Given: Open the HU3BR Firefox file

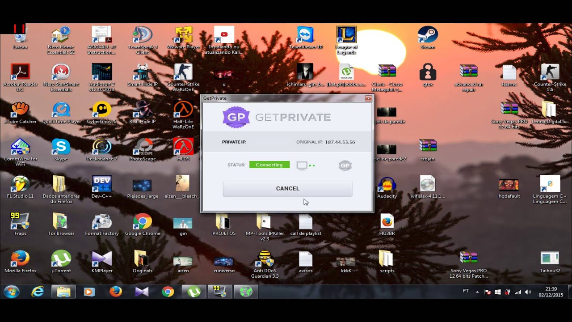Looking at the screenshot, I should coord(387,224).
